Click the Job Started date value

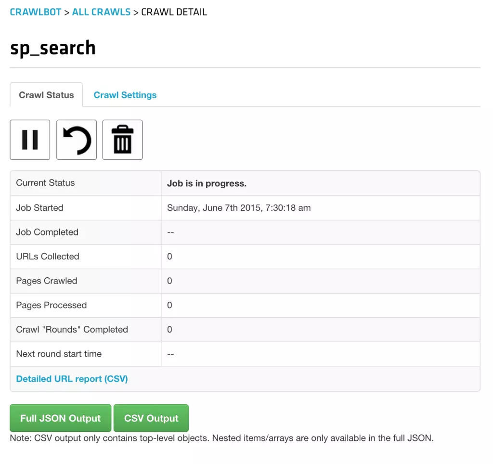pyautogui.click(x=239, y=208)
